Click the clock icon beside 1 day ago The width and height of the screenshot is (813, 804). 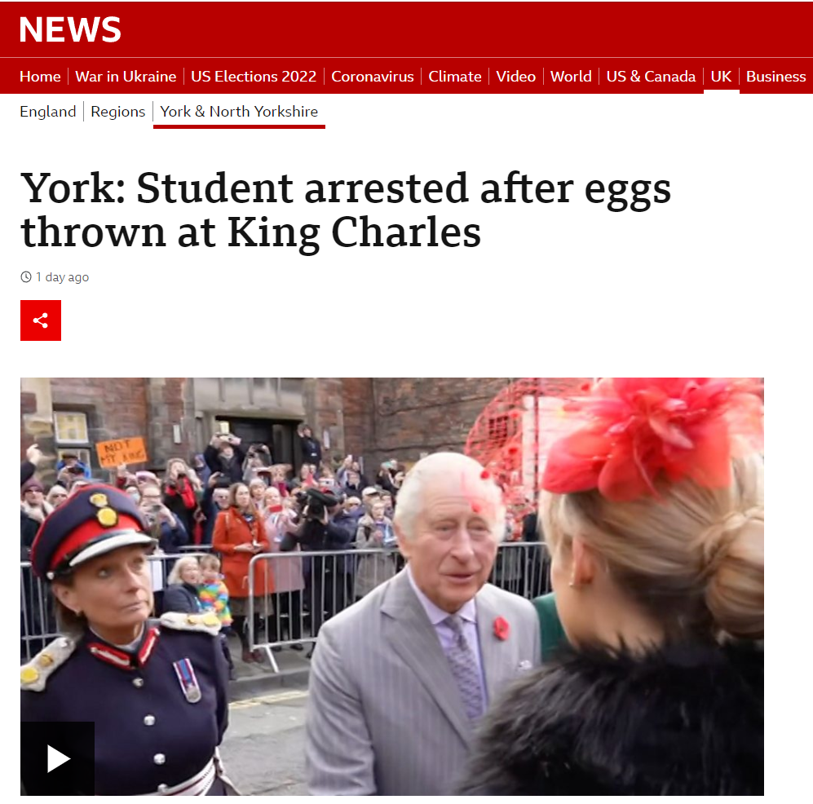[x=26, y=277]
